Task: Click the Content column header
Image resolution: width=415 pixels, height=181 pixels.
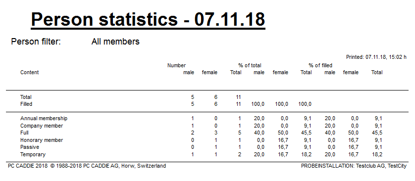Action: click(x=29, y=72)
